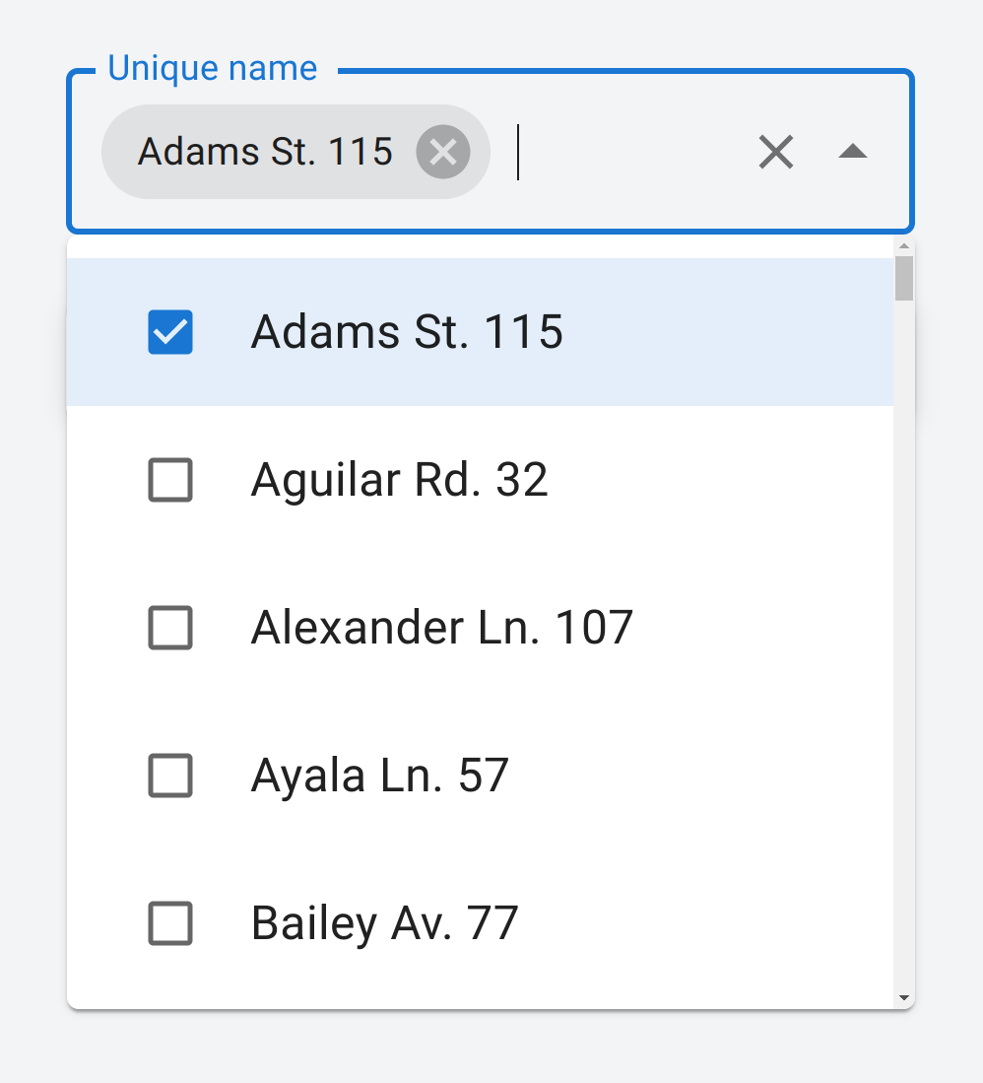
Task: Click the Adams St. 115 chip label
Action: tap(265, 153)
